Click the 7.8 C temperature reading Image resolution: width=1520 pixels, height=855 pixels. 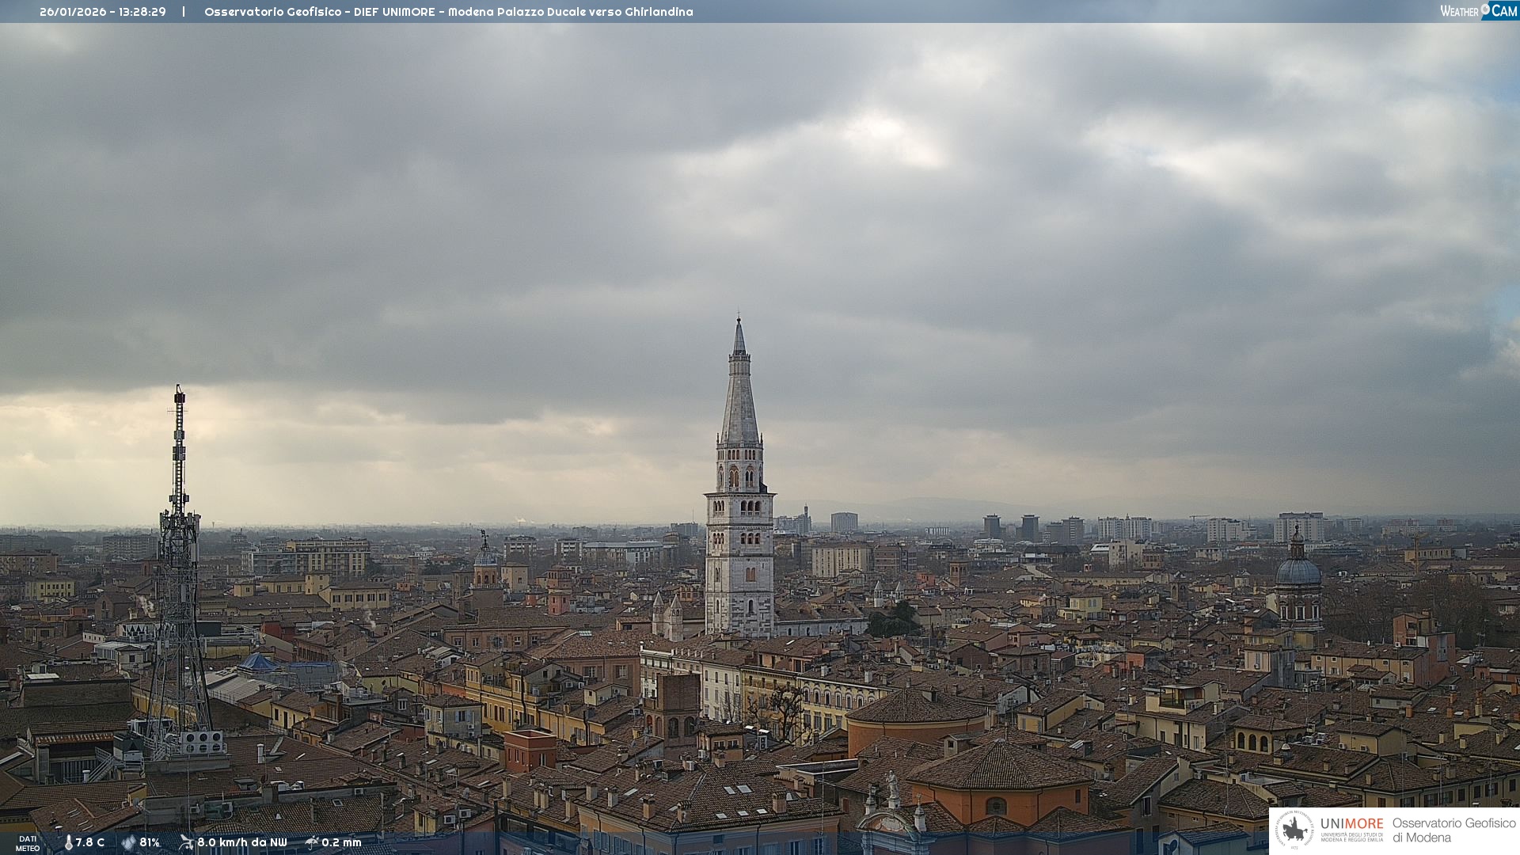tap(90, 843)
